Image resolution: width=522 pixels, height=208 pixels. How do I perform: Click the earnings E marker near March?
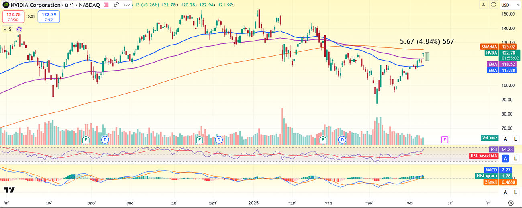click(x=323, y=139)
